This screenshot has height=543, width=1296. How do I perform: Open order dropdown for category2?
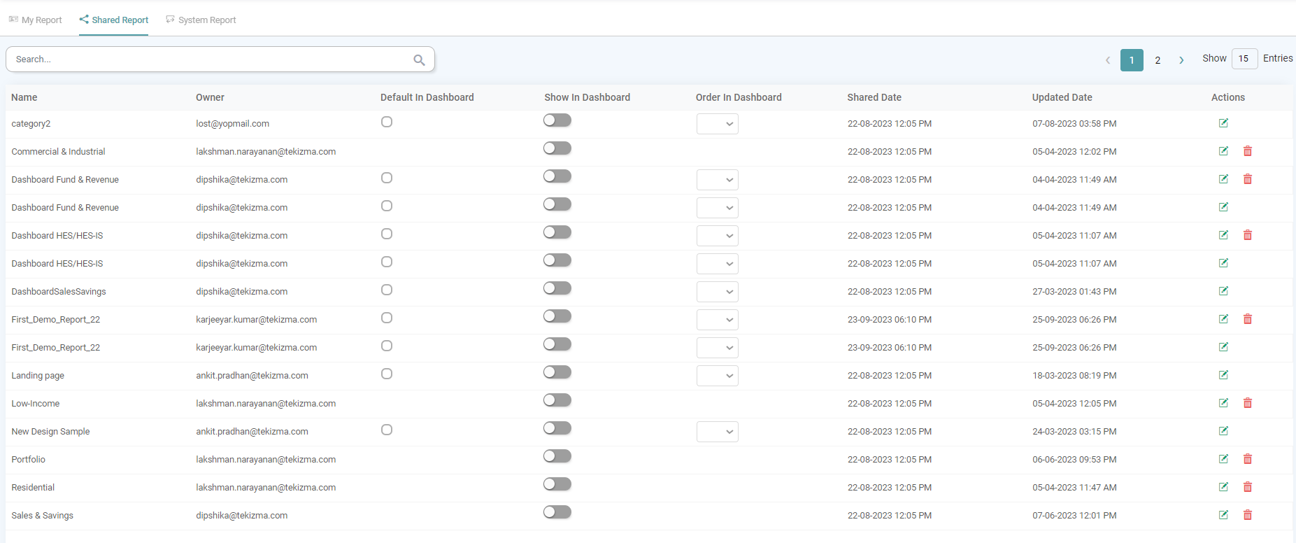717,124
